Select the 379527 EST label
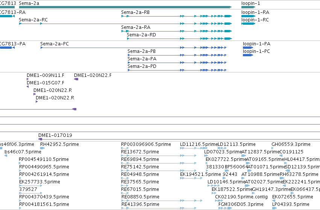Image resolution: width=320 pixels, height=210 pixels. (x=28, y=189)
